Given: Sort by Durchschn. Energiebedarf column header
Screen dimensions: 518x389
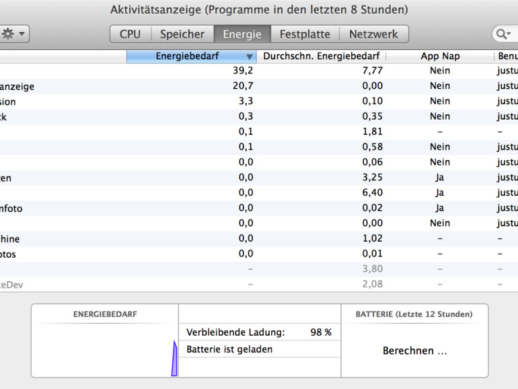Looking at the screenshot, I should click(x=321, y=57).
